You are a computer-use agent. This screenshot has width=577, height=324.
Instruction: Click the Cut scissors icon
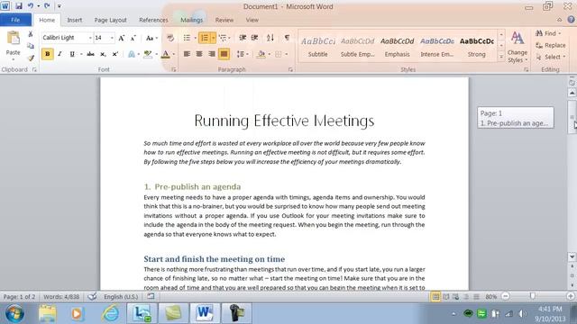tap(31, 34)
